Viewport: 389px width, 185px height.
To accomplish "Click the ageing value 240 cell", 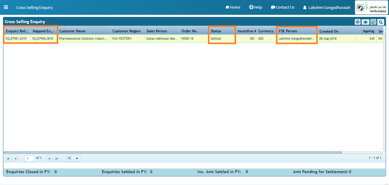I will (366, 39).
